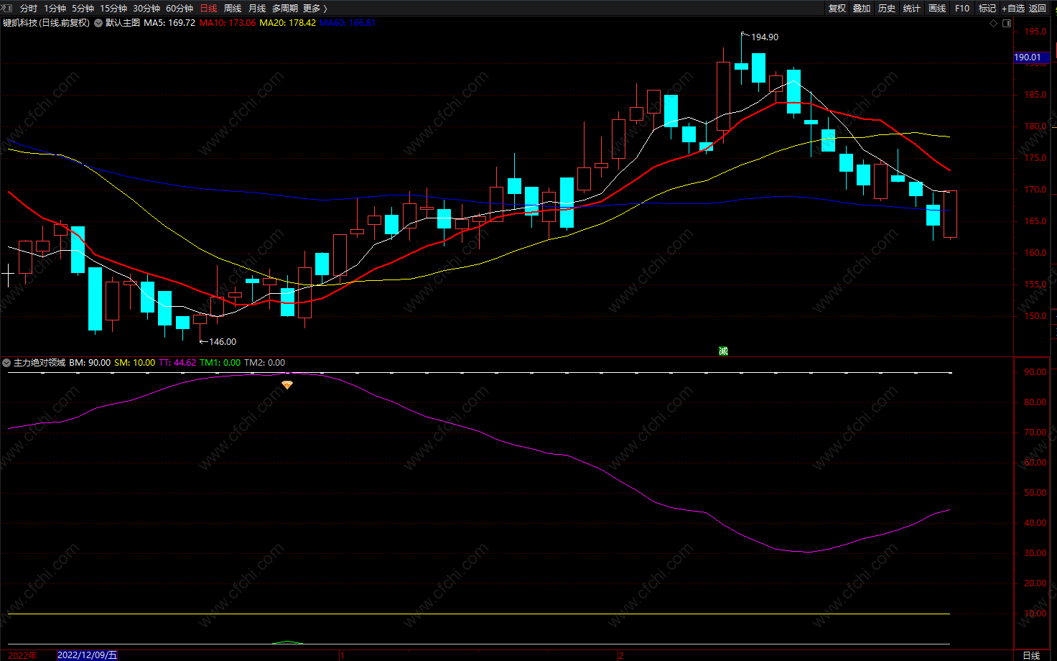Screen dimensions: 1057x661
Task: Click the MA5: 169.72 label
Action: tap(169, 23)
